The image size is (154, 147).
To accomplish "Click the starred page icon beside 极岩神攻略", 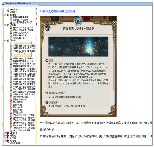I will pyautogui.click(x=11, y=105).
